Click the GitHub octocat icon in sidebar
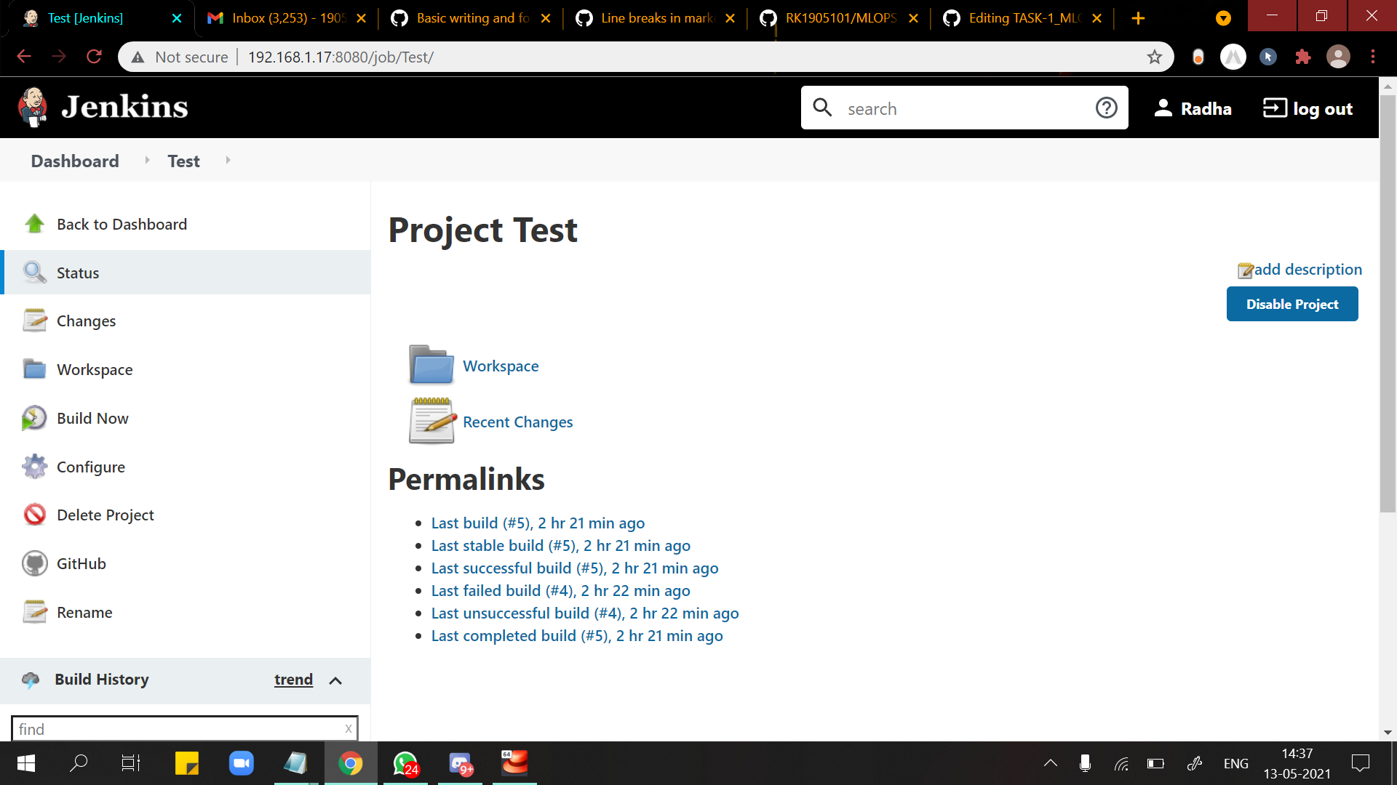The image size is (1397, 785). (x=34, y=563)
